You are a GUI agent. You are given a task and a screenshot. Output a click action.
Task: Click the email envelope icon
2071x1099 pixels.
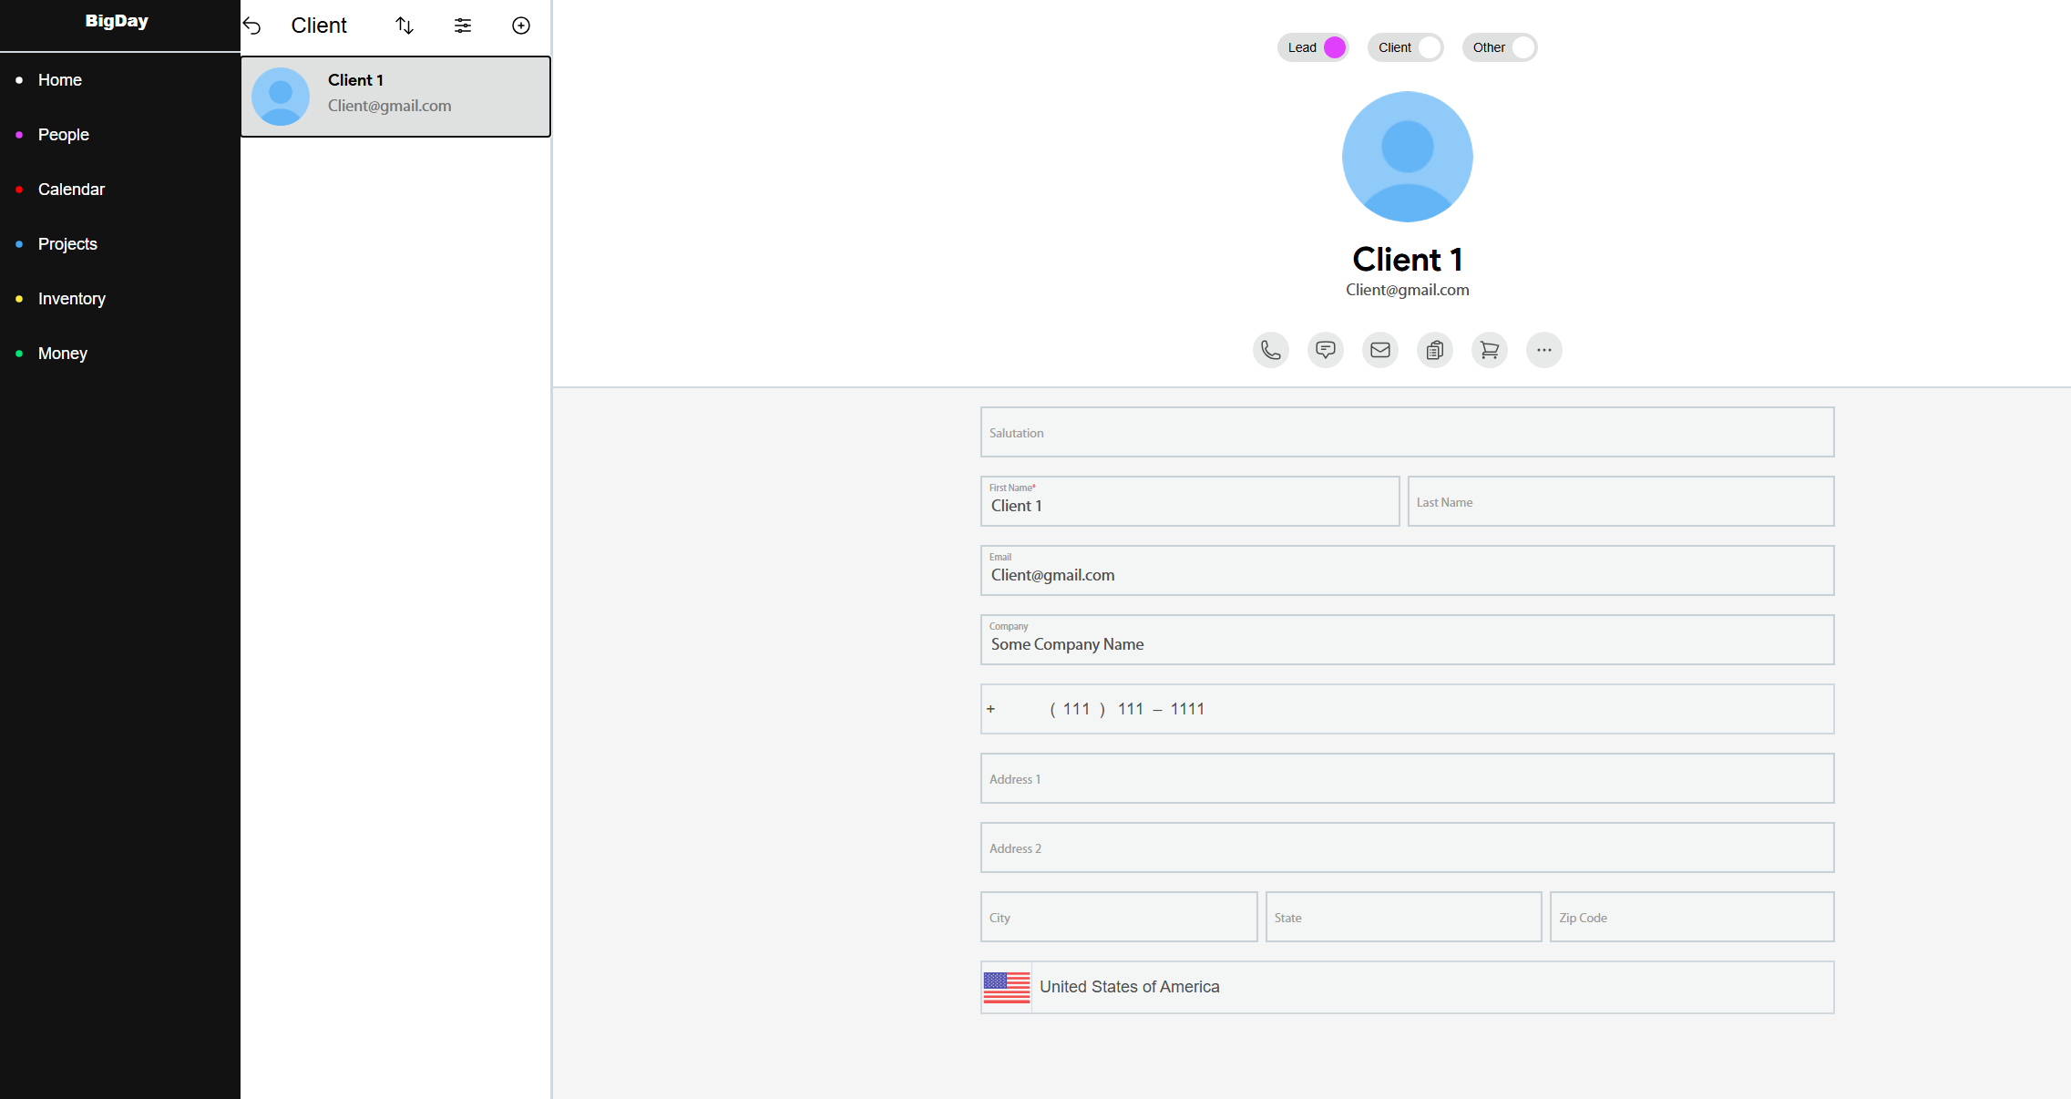click(1380, 350)
